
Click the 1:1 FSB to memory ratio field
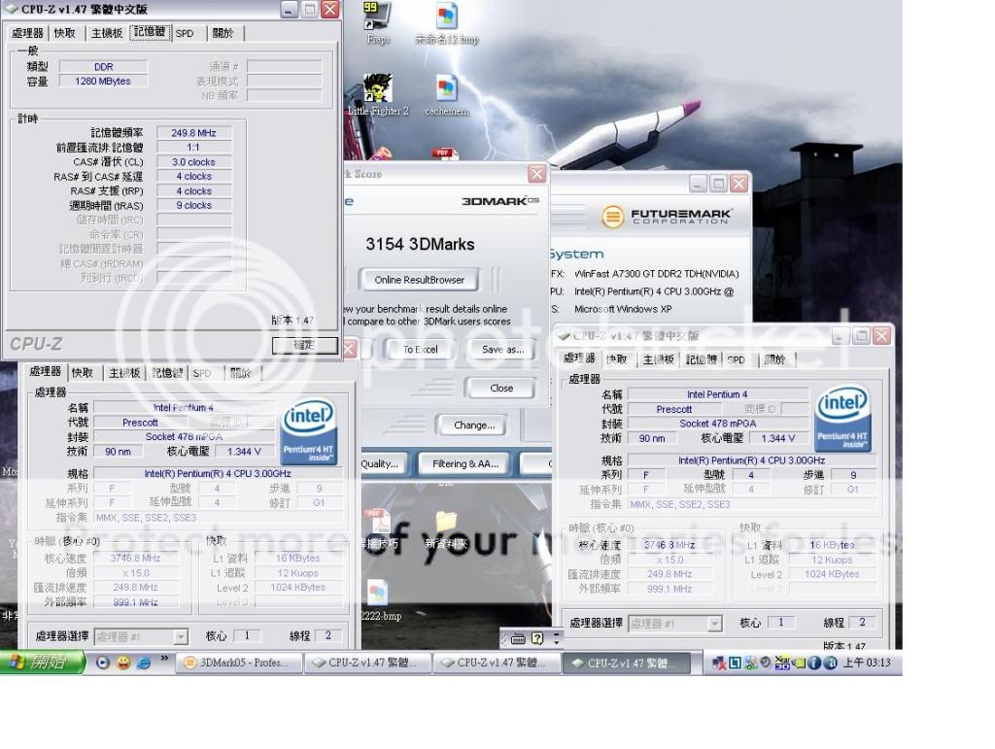[x=193, y=147]
